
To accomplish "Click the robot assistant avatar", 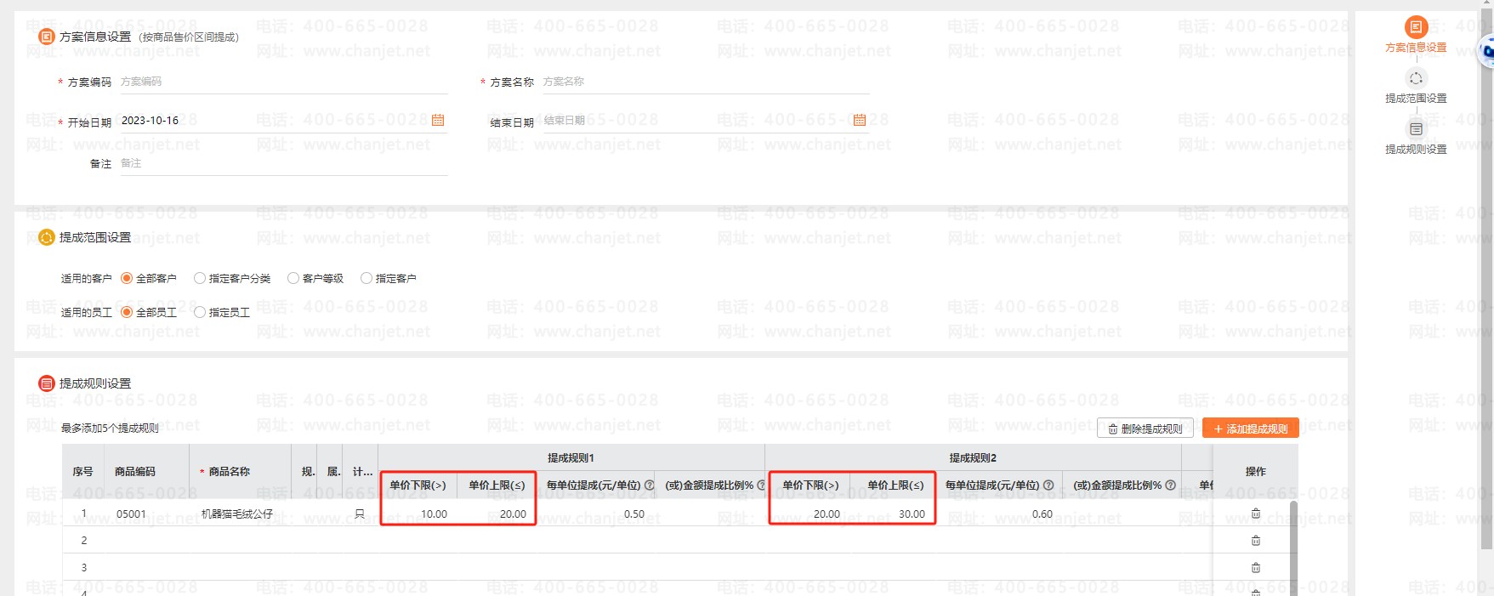I will coord(1487,51).
